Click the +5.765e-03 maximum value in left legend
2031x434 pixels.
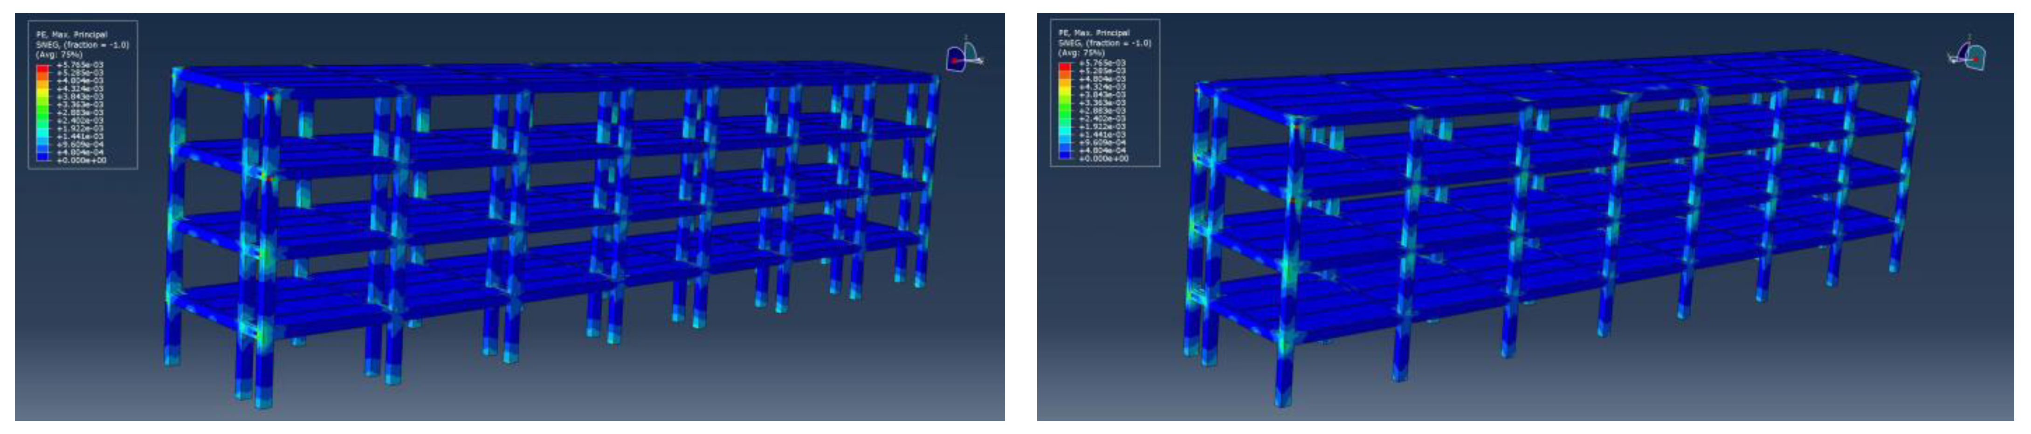click(x=80, y=65)
